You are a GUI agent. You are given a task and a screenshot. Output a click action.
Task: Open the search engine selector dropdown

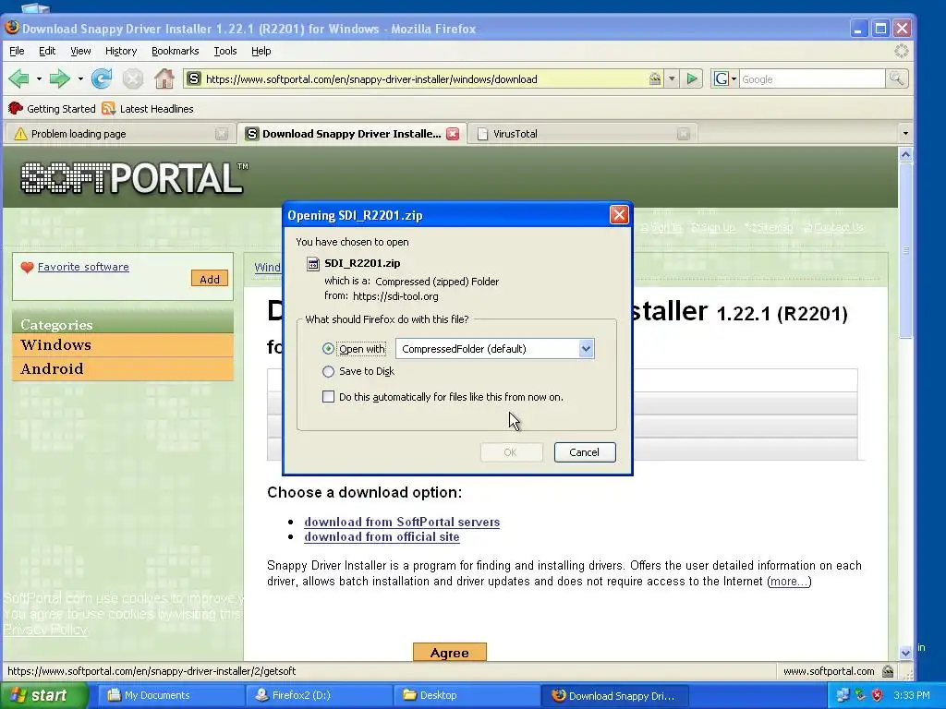pyautogui.click(x=734, y=79)
